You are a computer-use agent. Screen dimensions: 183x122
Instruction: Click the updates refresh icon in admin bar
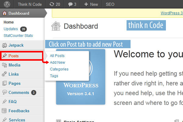[52, 4]
